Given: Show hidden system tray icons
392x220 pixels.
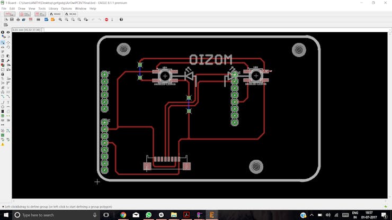Looking at the screenshot, I should click(x=311, y=215).
